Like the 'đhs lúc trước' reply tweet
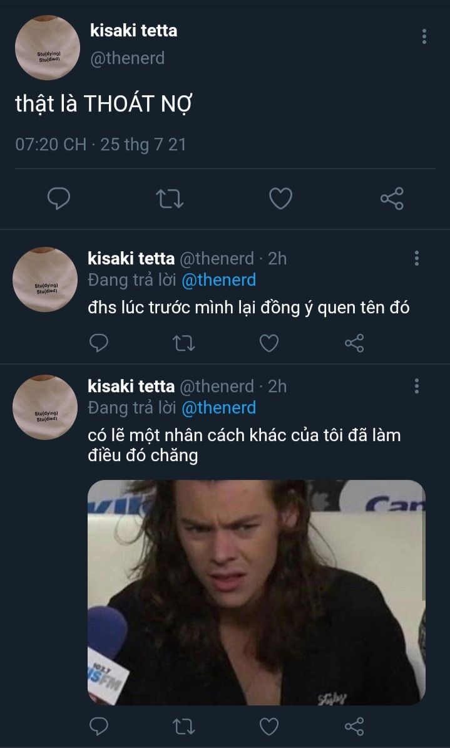This screenshot has width=450, height=748. [x=269, y=342]
